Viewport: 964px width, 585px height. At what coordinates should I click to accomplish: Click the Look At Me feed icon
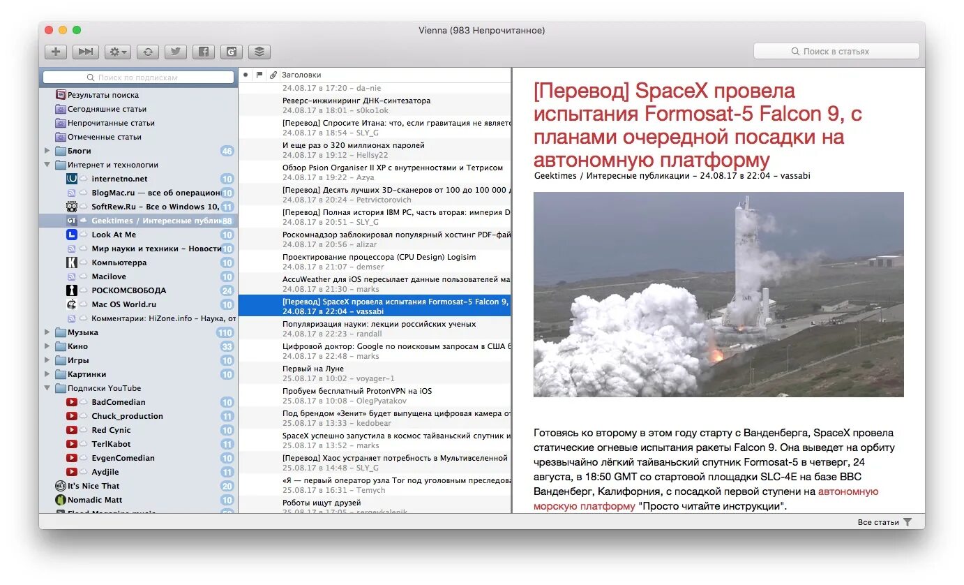71,235
